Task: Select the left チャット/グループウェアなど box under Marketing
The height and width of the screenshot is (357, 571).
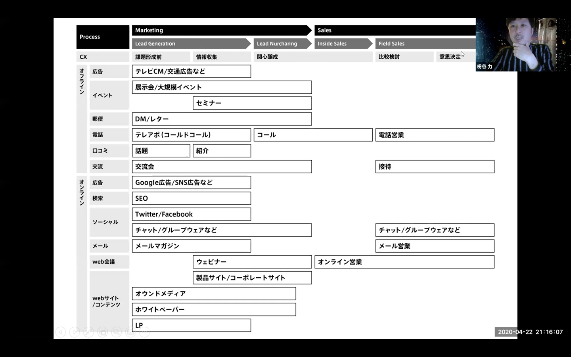Action: [x=222, y=230]
